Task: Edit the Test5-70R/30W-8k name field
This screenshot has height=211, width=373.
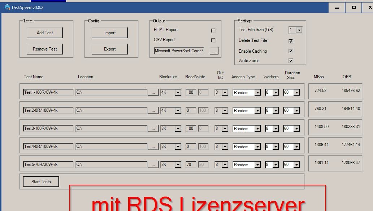Action: click(x=48, y=164)
